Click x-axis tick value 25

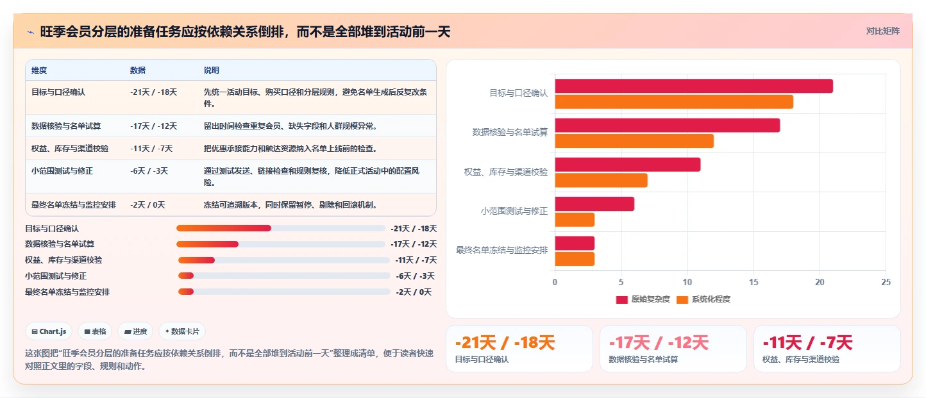pyautogui.click(x=886, y=282)
